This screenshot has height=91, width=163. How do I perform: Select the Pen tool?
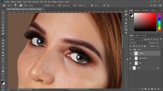[x=3, y=59]
